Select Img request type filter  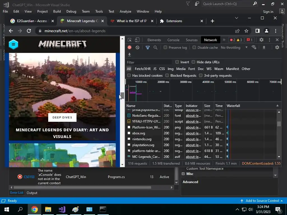(x=170, y=69)
